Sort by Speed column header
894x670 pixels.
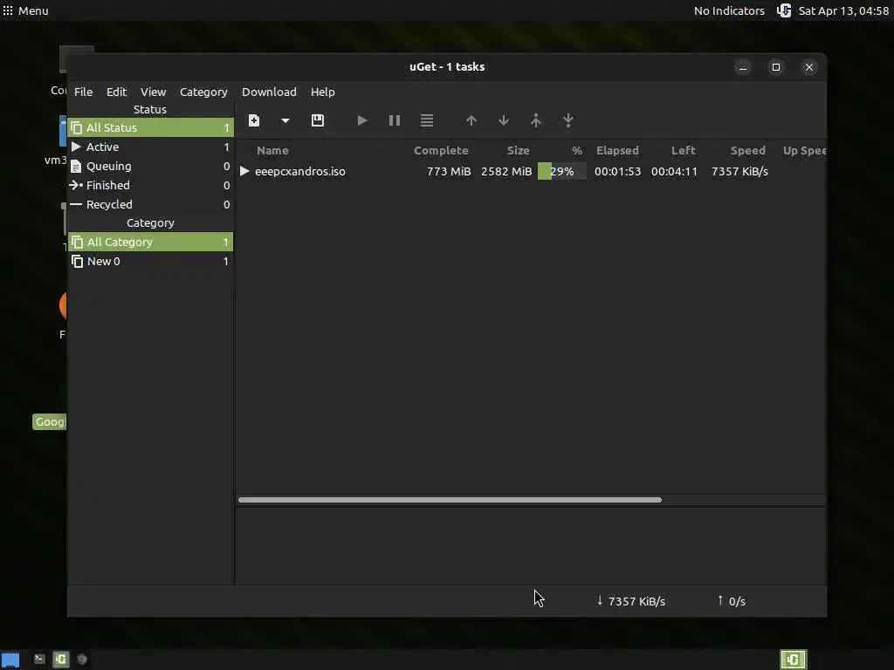pyautogui.click(x=747, y=150)
